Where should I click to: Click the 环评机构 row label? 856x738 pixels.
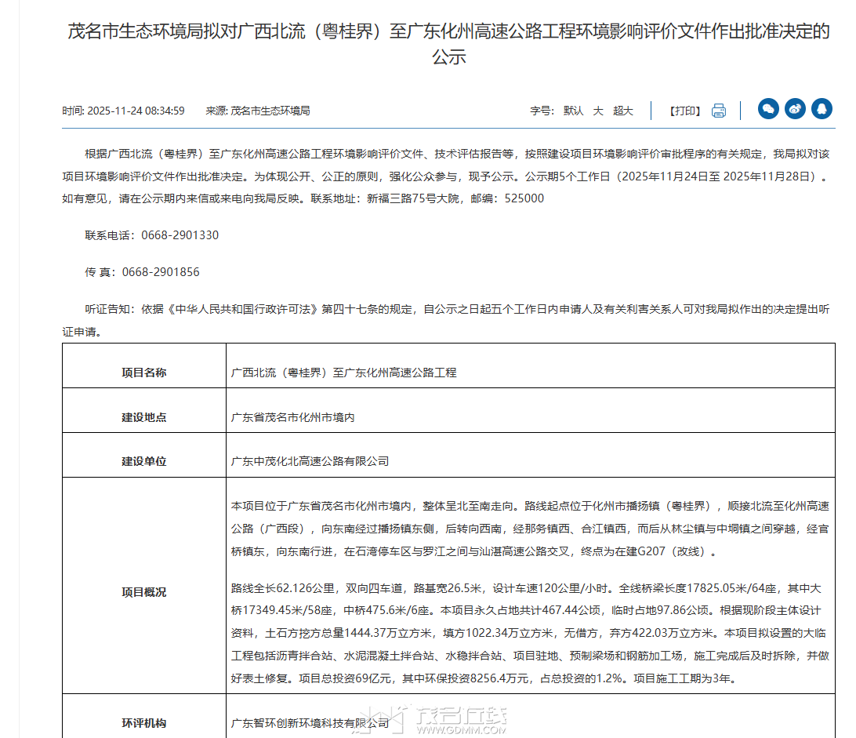point(144,723)
